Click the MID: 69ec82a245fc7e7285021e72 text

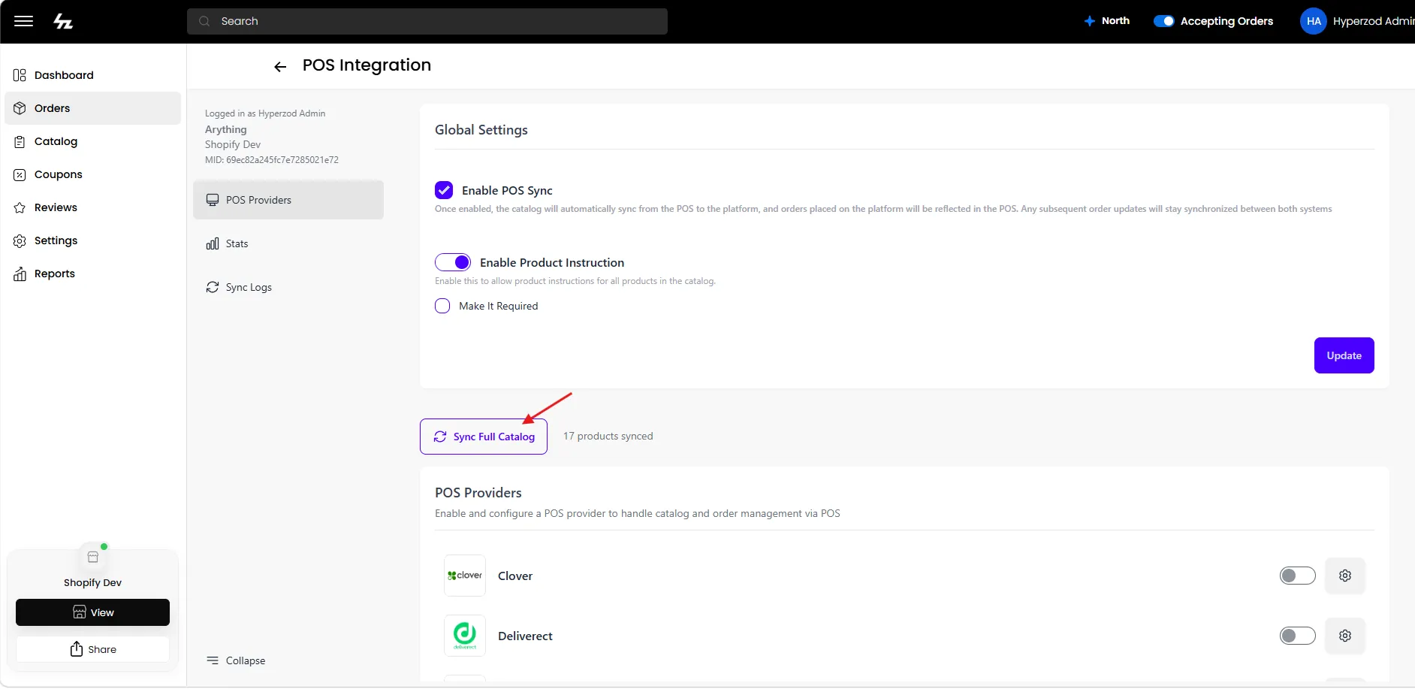[272, 160]
